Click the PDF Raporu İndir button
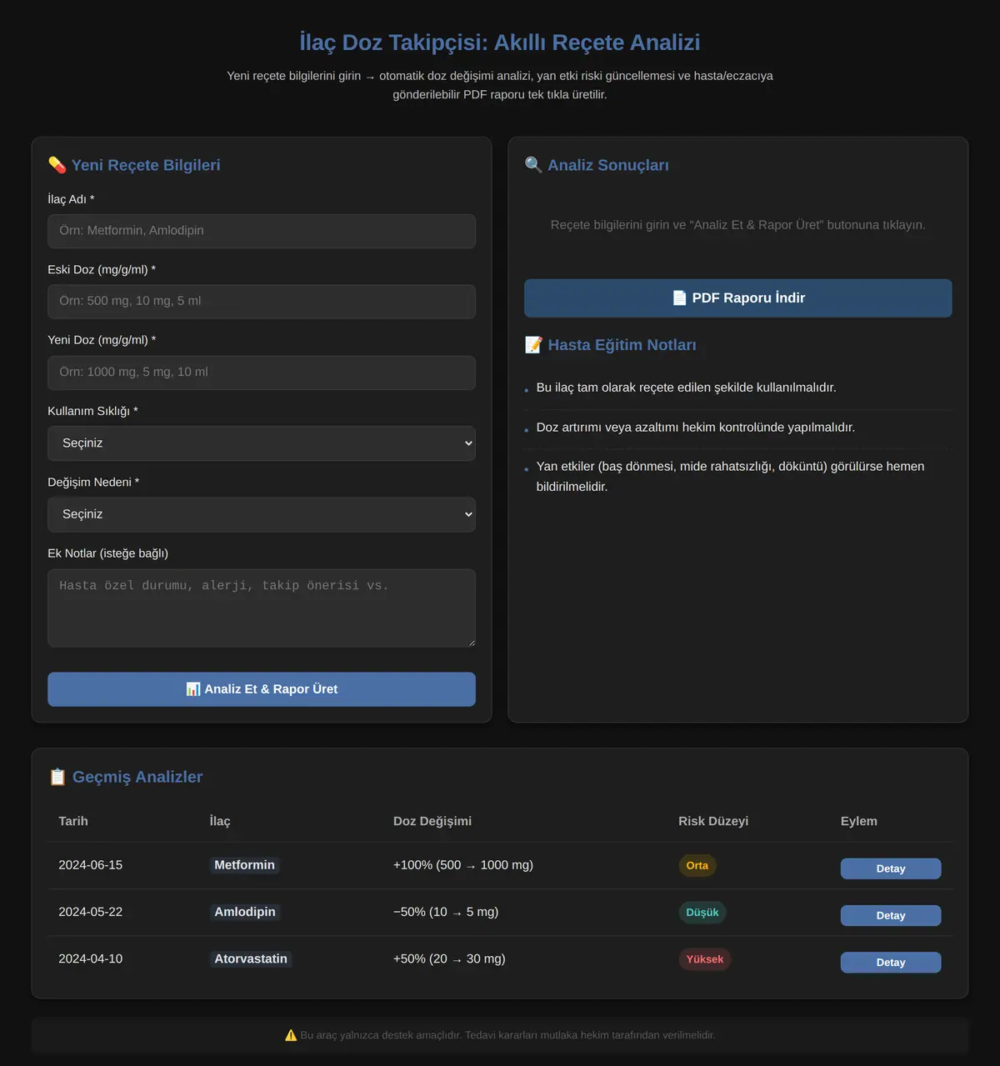 click(738, 298)
